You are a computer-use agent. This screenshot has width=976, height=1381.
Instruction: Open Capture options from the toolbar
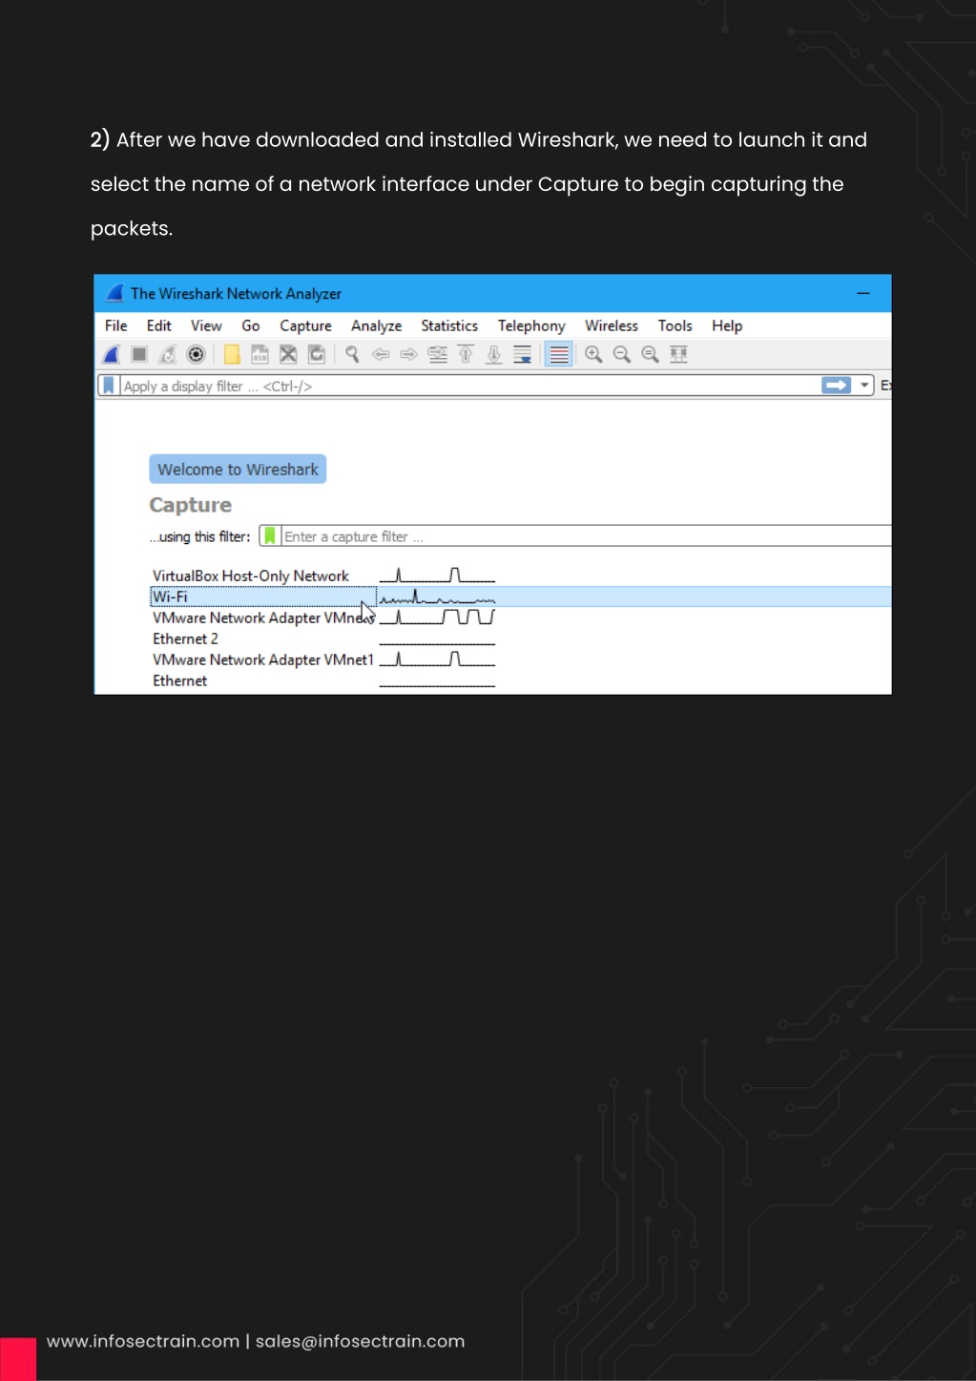click(196, 355)
